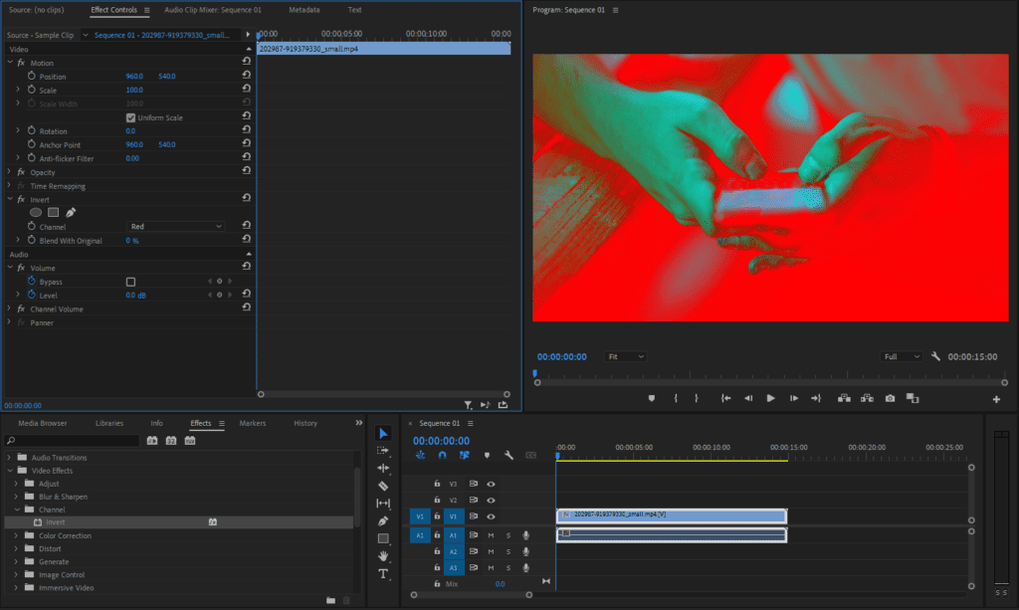Switch to Audio Clip Mixer tab
1019x610 pixels.
tap(213, 10)
